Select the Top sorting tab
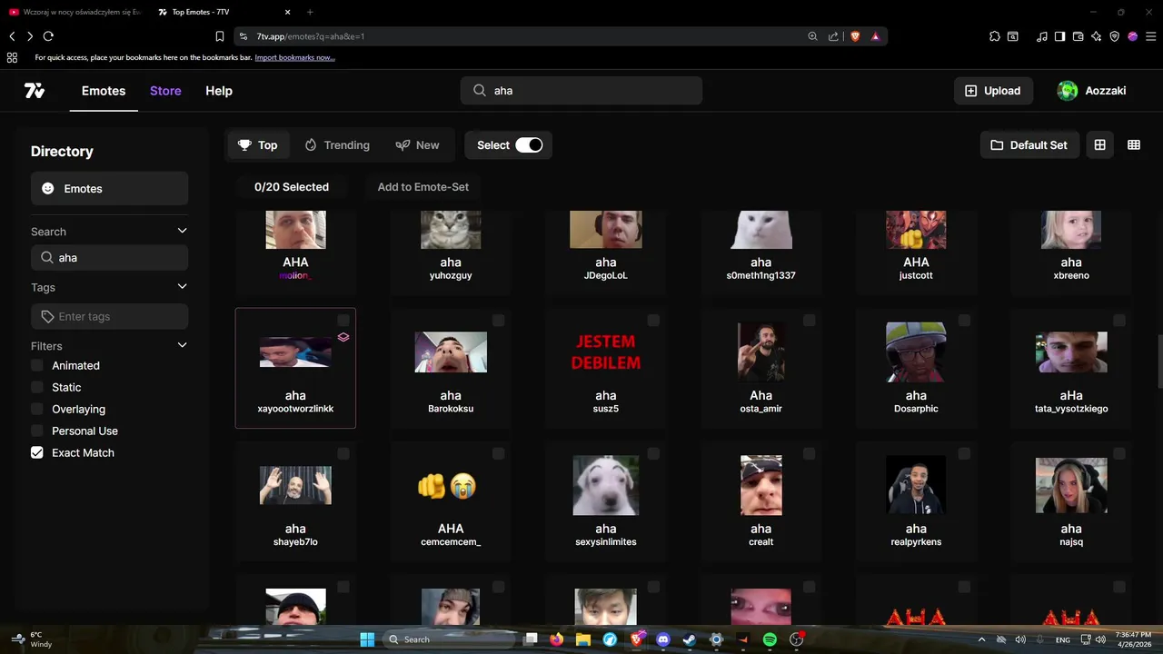This screenshot has width=1163, height=654. pos(258,145)
